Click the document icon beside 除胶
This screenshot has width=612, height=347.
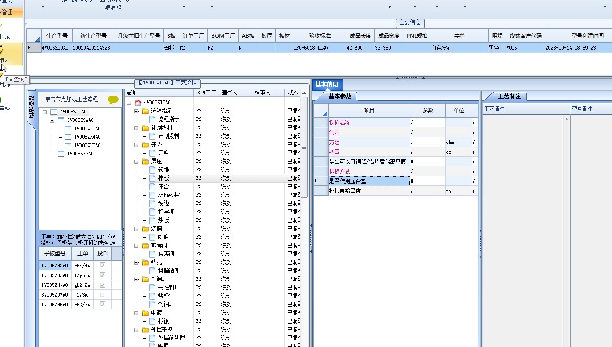pyautogui.click(x=152, y=237)
